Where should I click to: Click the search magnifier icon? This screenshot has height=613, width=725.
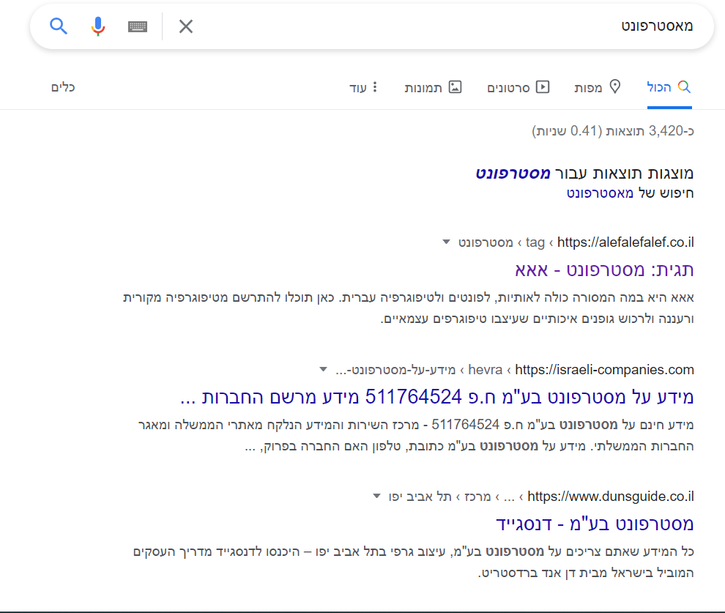[x=59, y=25]
